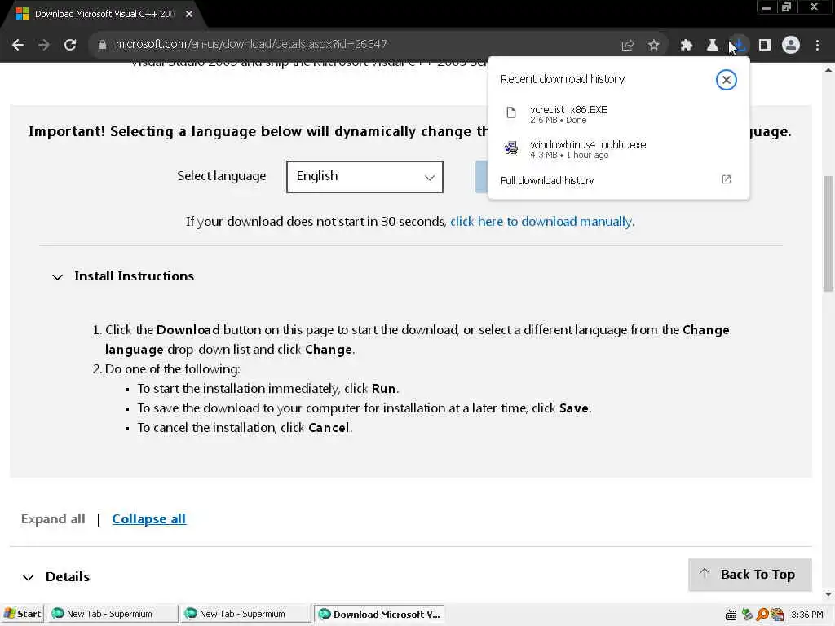Image resolution: width=835 pixels, height=626 pixels.
Task: Click the vcredist file icon
Action: coord(511,112)
